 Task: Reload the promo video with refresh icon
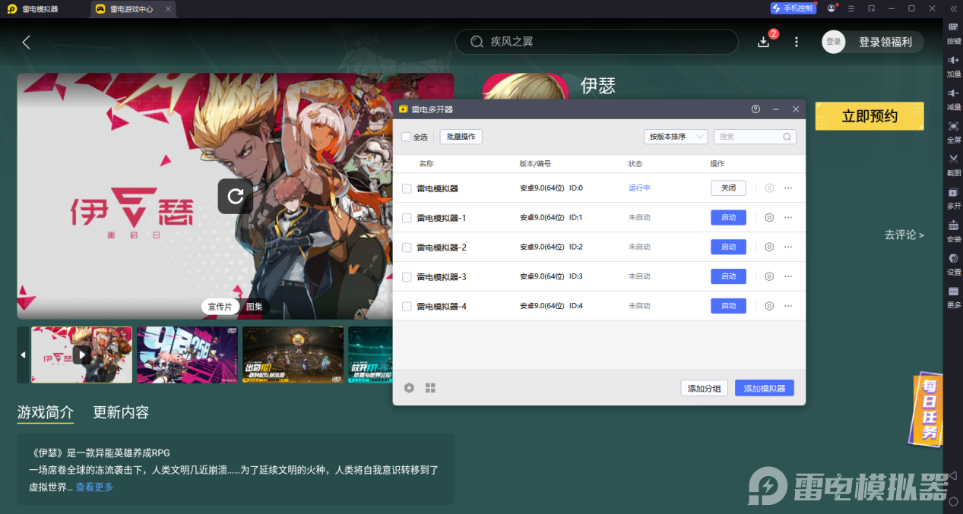[236, 197]
